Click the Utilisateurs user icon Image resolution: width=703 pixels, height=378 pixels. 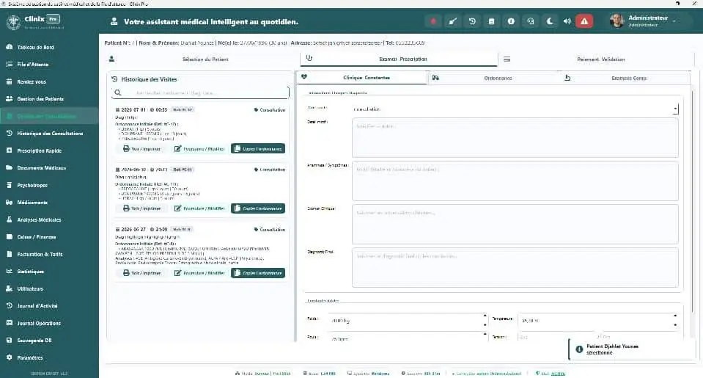tap(9, 288)
